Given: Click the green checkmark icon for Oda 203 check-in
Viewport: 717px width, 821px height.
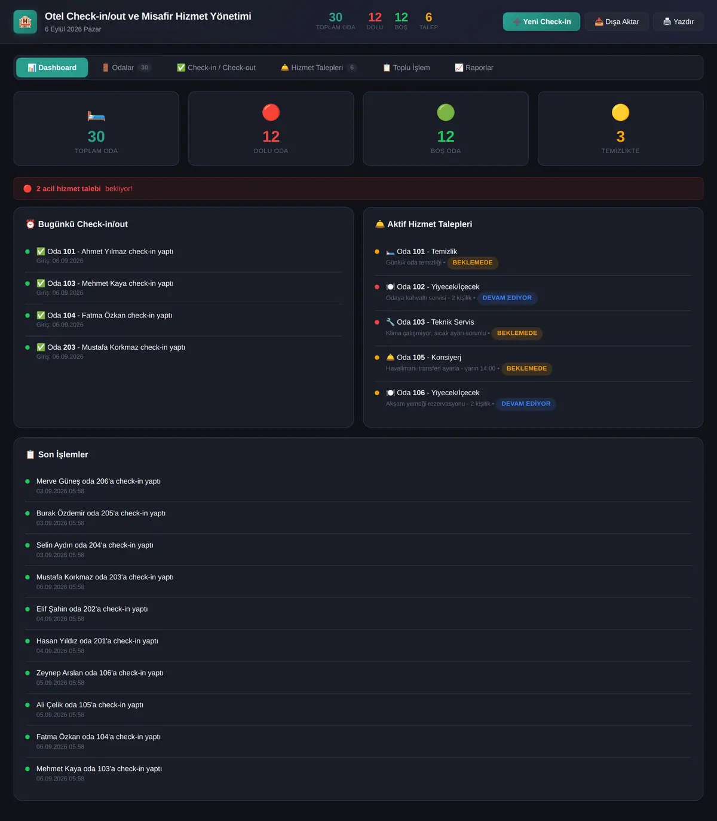Looking at the screenshot, I should tap(41, 347).
